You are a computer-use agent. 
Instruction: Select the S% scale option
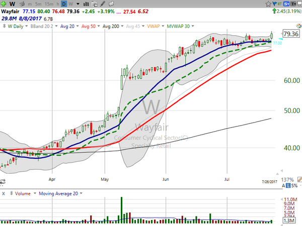coord(294,186)
